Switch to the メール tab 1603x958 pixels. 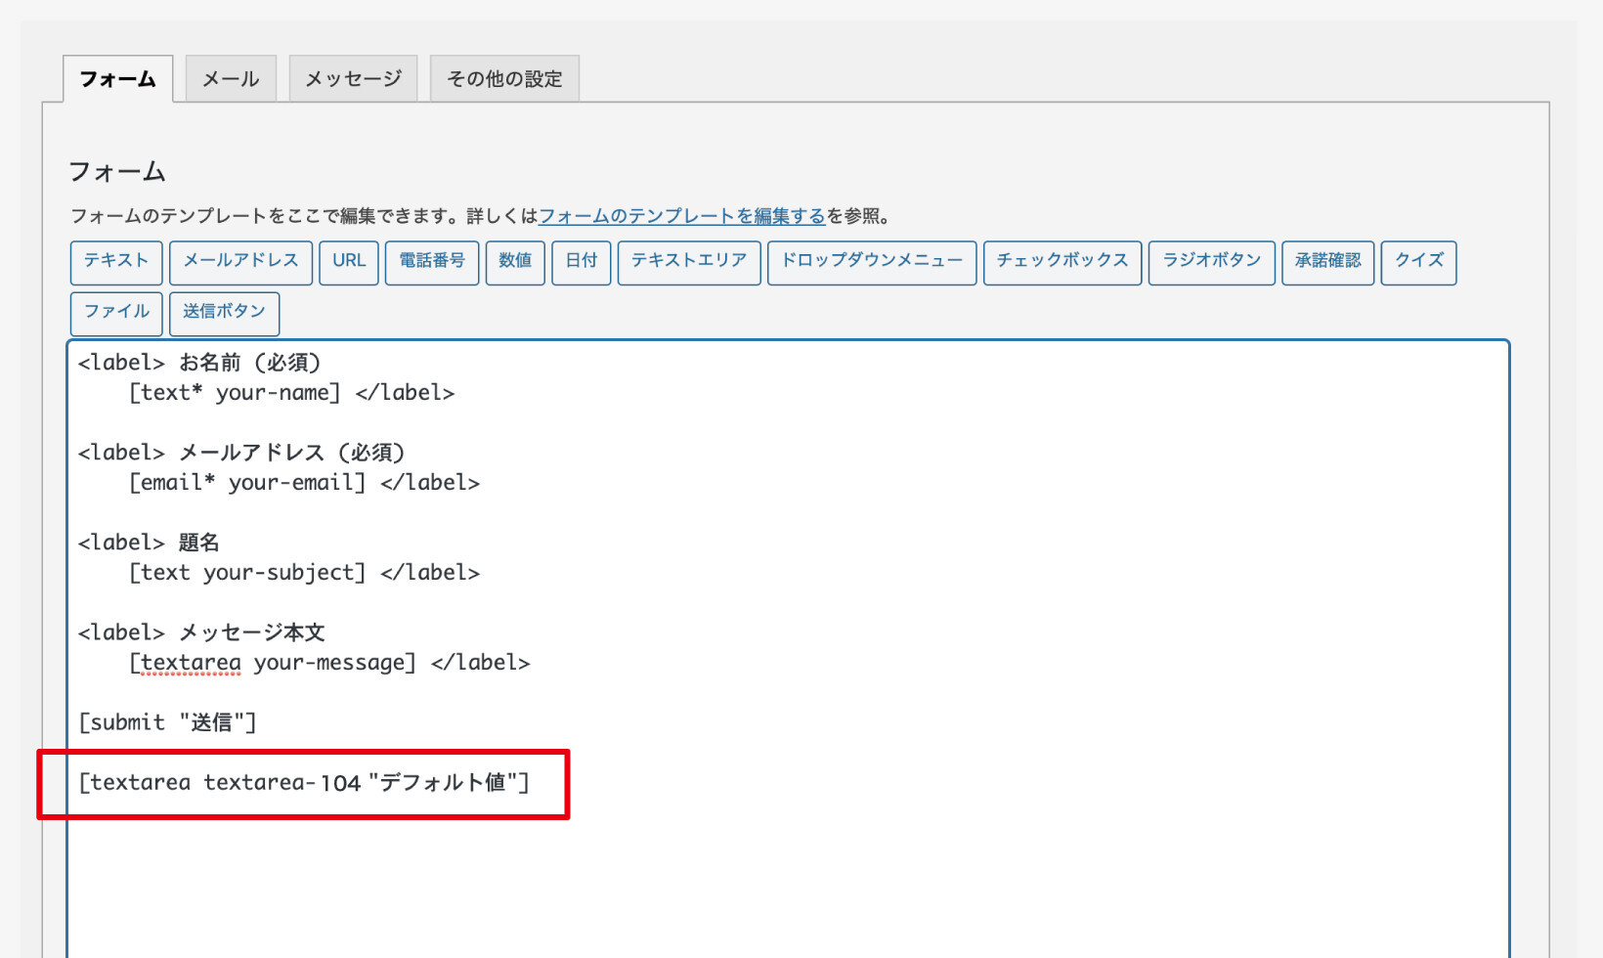231,79
